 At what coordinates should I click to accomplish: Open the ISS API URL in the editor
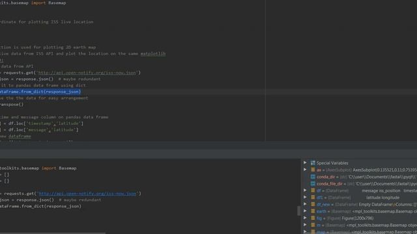click(87, 73)
